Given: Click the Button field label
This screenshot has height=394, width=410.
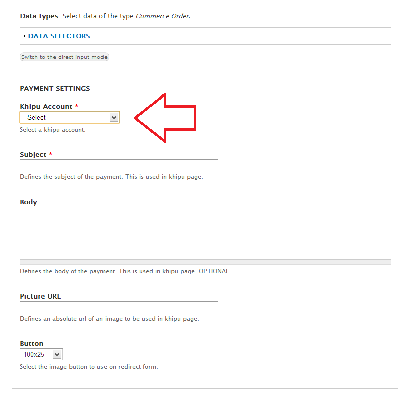Looking at the screenshot, I should tap(31, 344).
